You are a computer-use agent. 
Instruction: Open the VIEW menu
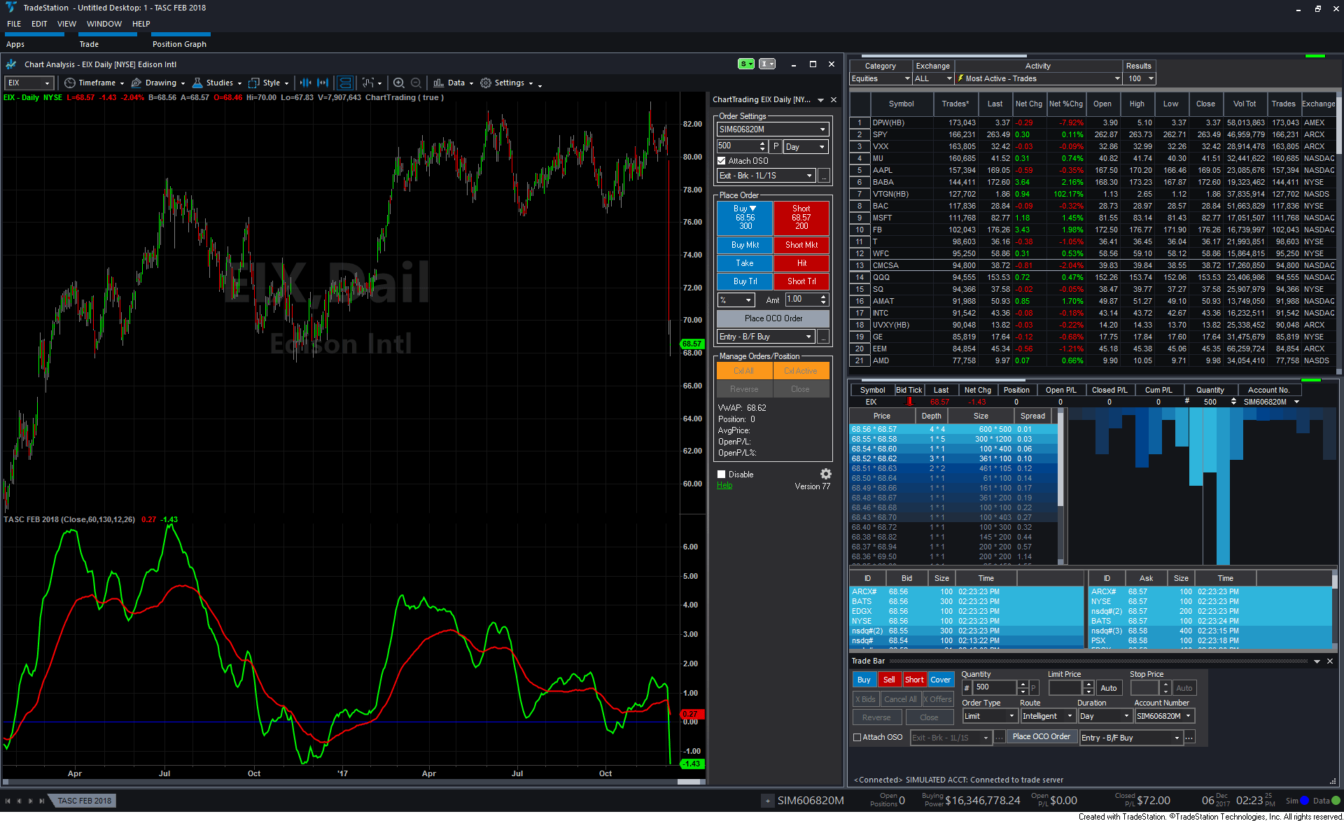66,24
